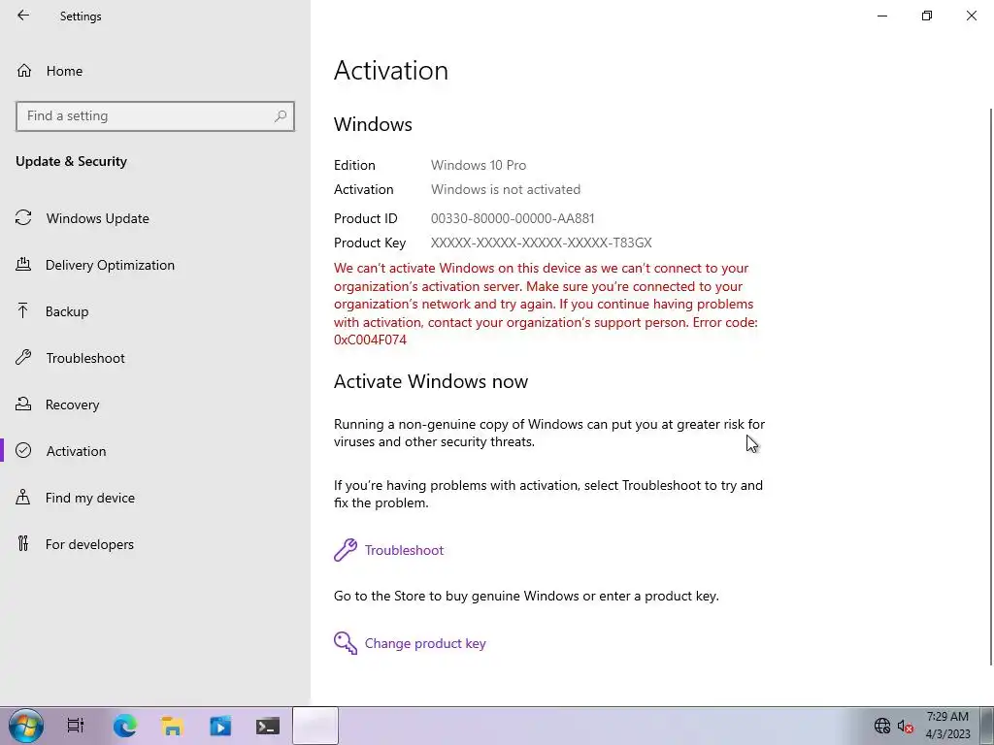Click the purple wrench icon beside Troubleshoot
The image size is (994, 745).
coord(346,550)
